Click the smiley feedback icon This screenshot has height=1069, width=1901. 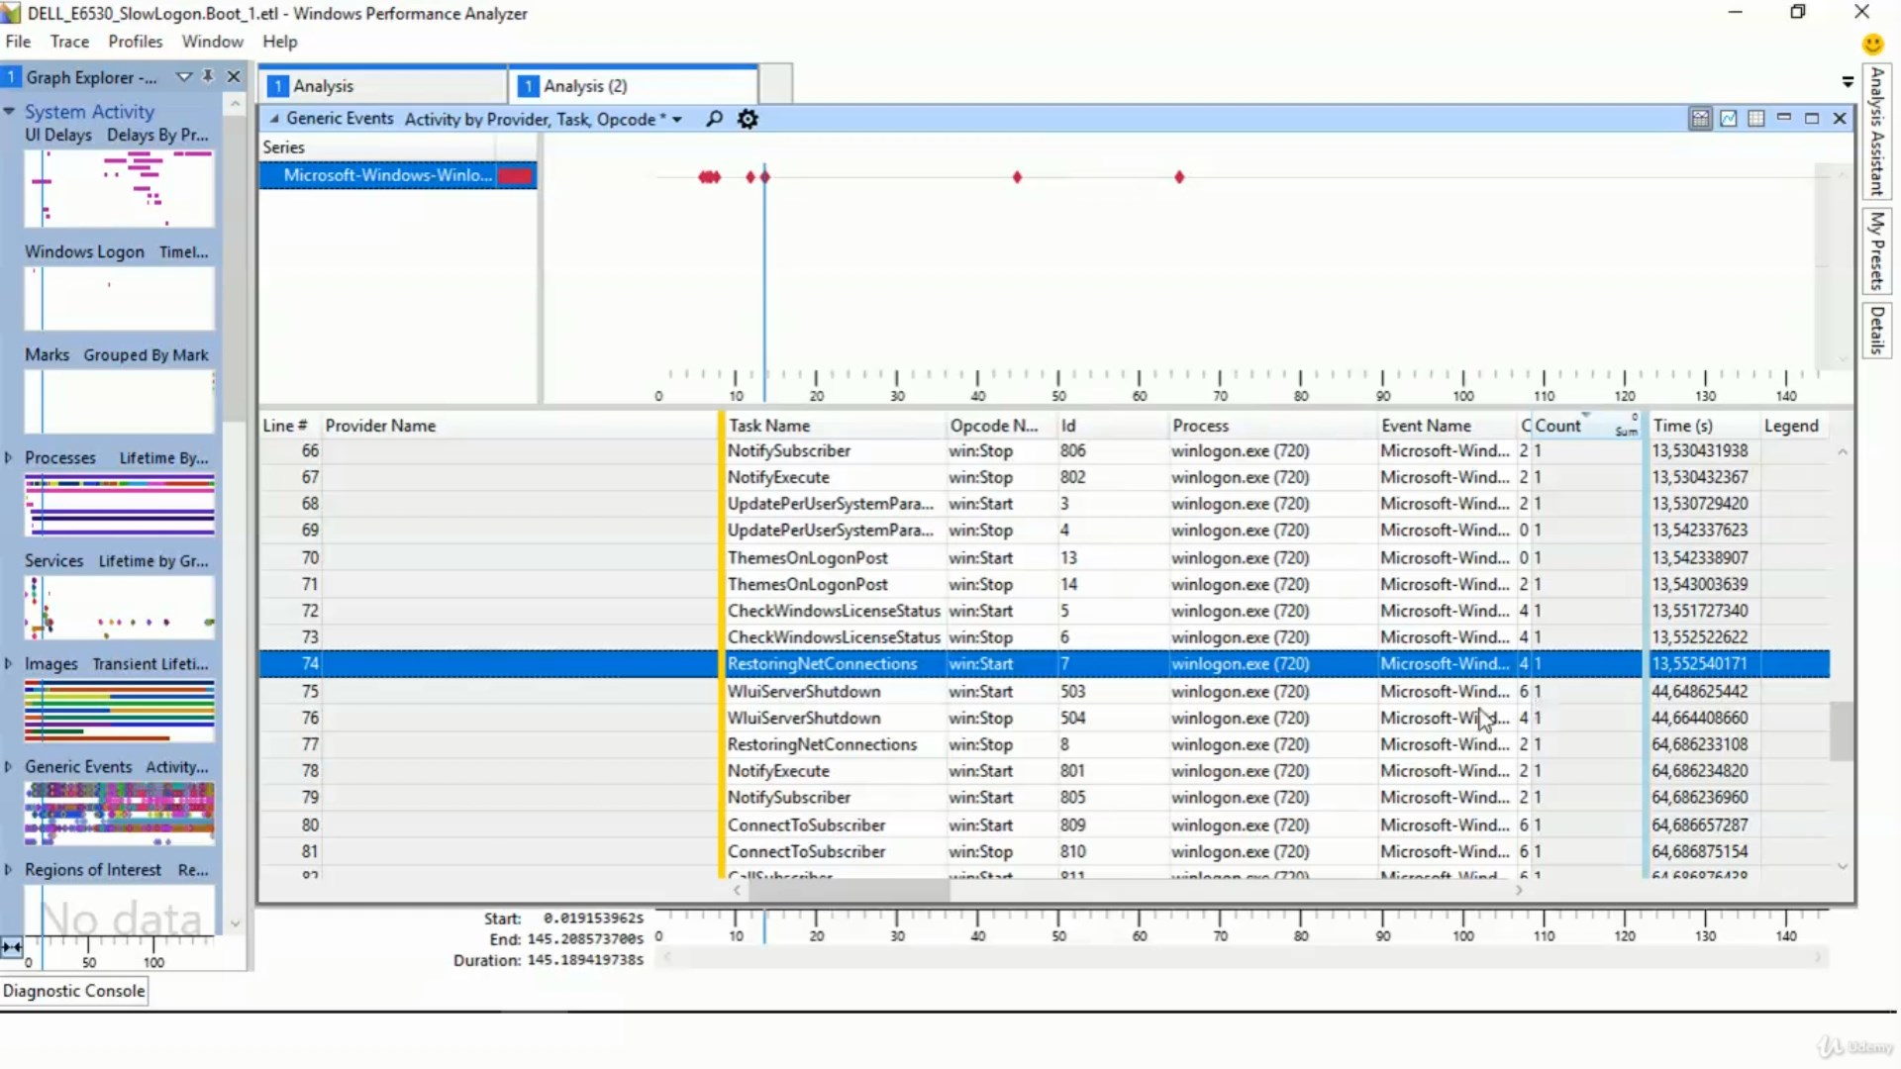(x=1872, y=44)
